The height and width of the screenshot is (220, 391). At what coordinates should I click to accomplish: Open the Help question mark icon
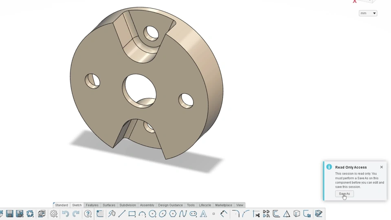(x=88, y=214)
